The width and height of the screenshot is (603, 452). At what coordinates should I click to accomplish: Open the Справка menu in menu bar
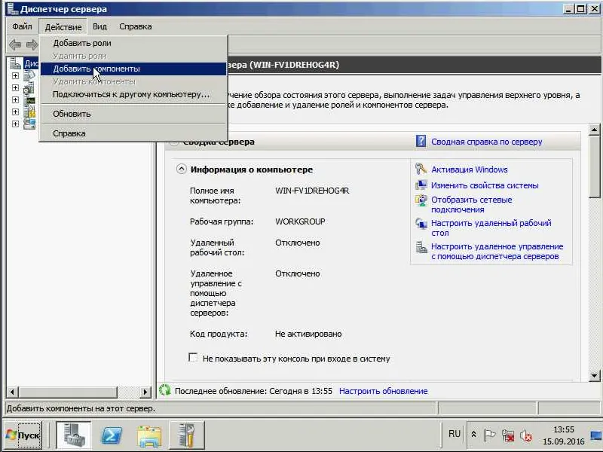[136, 26]
